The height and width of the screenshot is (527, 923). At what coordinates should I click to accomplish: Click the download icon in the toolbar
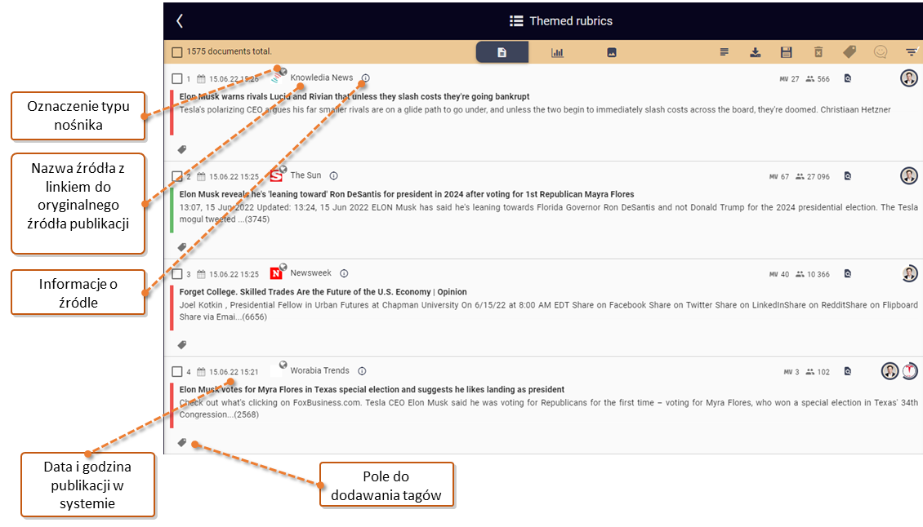click(x=756, y=52)
